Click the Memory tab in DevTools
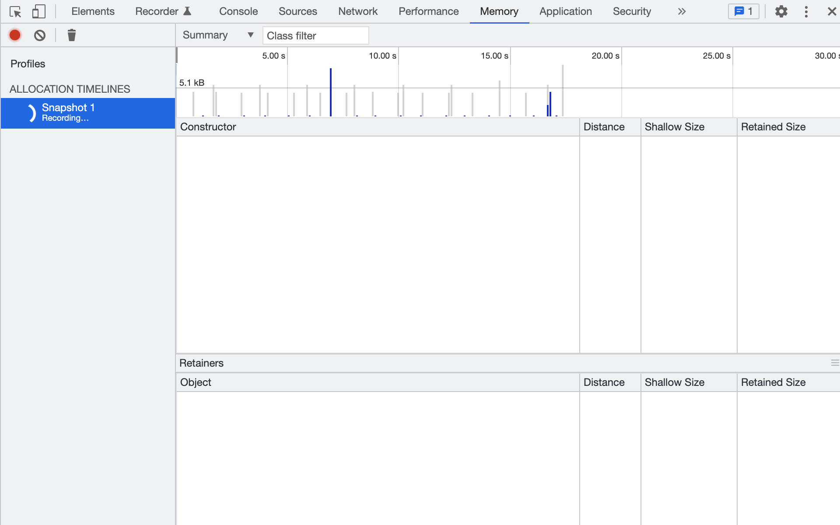 coord(498,11)
